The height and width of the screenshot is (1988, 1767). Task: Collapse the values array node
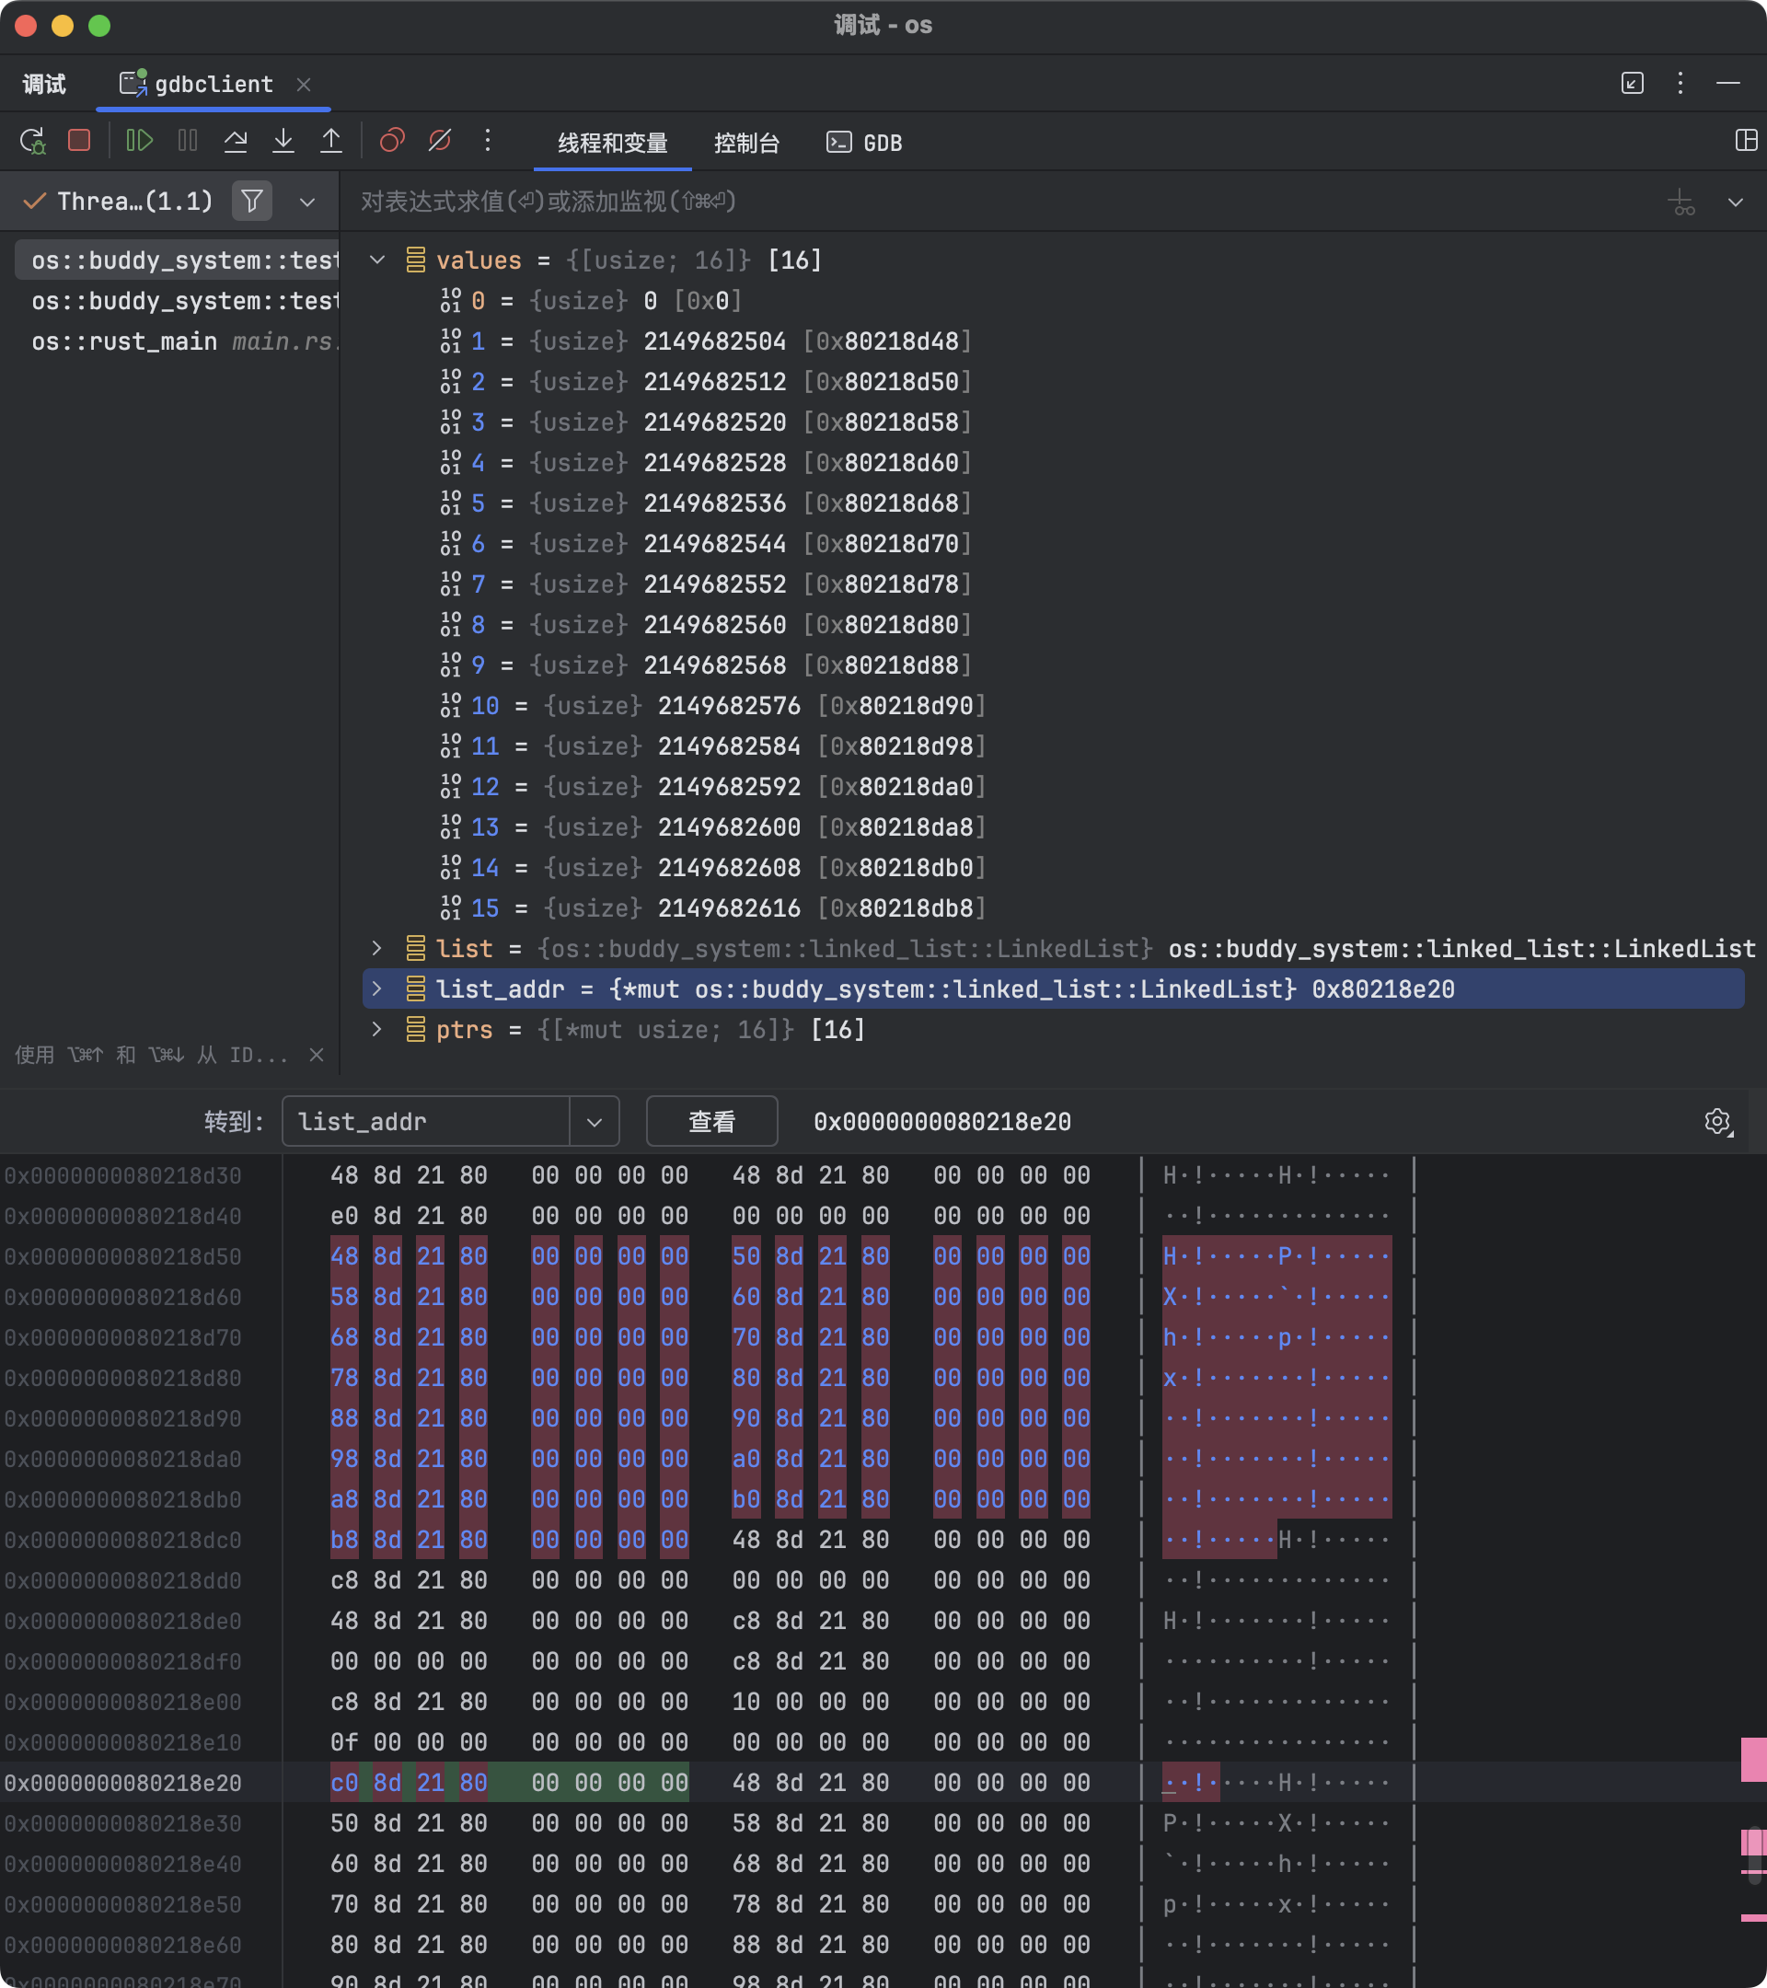(x=377, y=260)
